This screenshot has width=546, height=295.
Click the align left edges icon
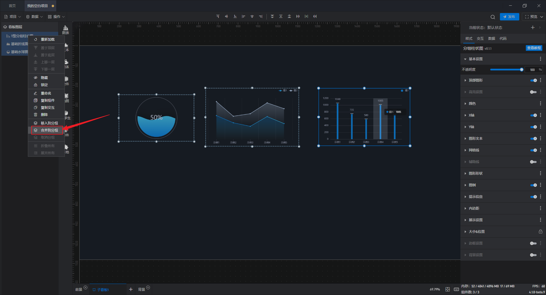pos(243,16)
